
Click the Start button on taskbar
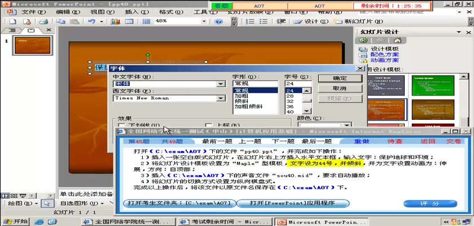click(x=15, y=222)
